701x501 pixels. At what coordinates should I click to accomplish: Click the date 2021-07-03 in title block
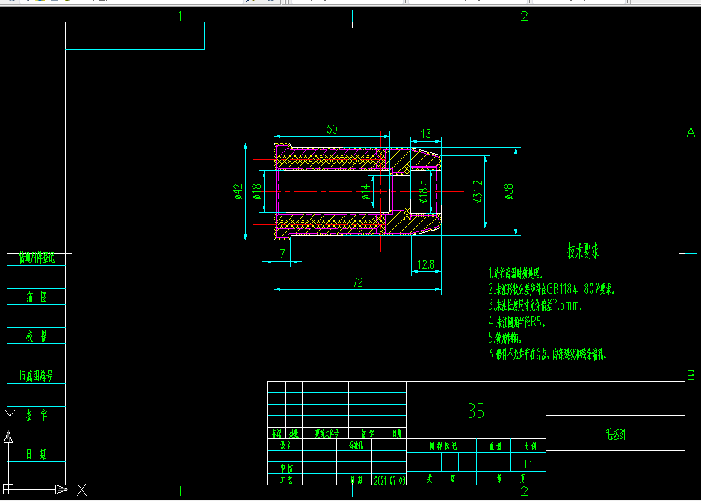(389, 480)
